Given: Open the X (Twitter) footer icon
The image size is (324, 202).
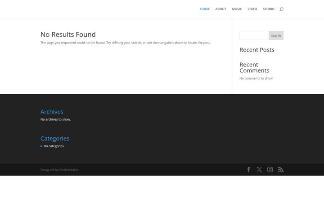Looking at the screenshot, I should 259,170.
